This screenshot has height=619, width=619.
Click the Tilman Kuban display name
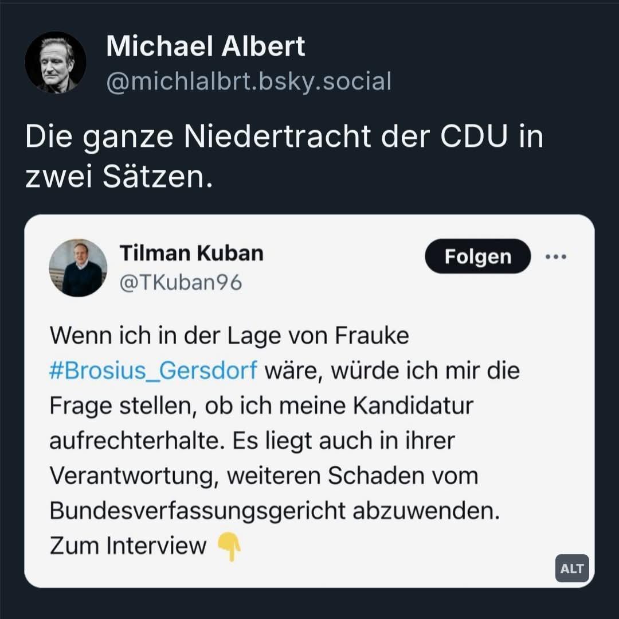pyautogui.click(x=191, y=252)
